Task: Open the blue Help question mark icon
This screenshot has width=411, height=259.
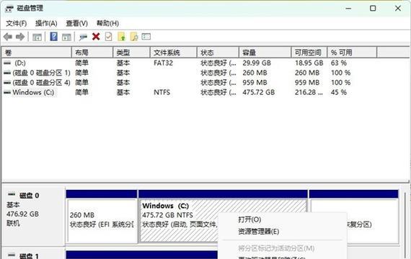Action: click(54, 37)
